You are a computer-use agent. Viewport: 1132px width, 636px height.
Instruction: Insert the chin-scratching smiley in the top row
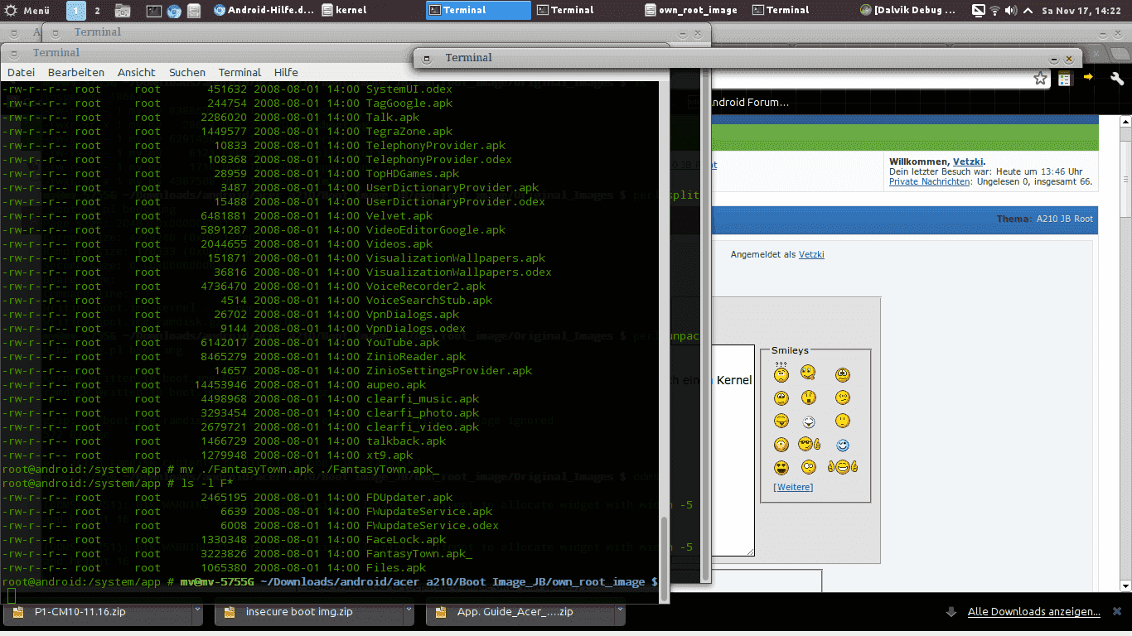tap(808, 373)
